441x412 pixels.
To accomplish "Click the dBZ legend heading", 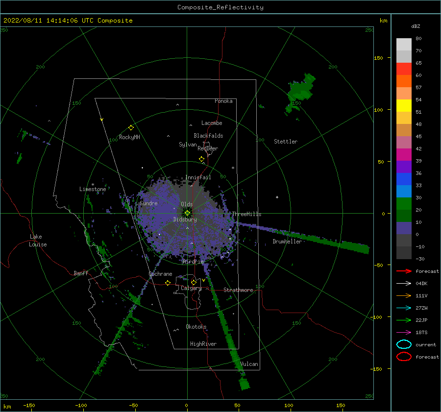I will coord(416,26).
